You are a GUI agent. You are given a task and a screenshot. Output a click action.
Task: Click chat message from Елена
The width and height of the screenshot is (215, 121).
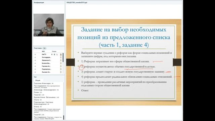(x=38, y=107)
